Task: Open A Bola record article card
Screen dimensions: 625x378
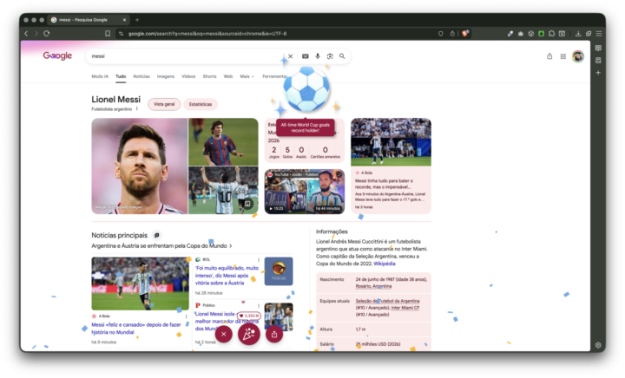Action: (x=391, y=166)
